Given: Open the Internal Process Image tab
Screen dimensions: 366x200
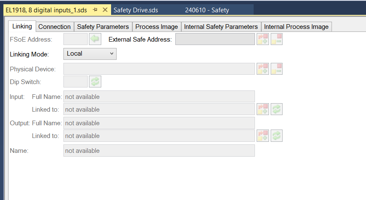Looking at the screenshot, I should click(296, 27).
